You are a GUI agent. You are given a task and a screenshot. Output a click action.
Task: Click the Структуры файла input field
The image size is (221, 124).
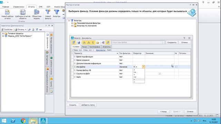pyautogui.click(x=136, y=42)
